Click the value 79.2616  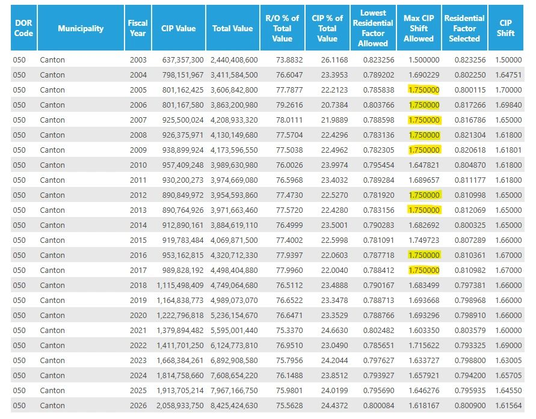pos(289,105)
